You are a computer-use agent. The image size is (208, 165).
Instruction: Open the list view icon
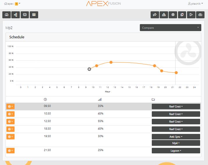tap(34, 15)
